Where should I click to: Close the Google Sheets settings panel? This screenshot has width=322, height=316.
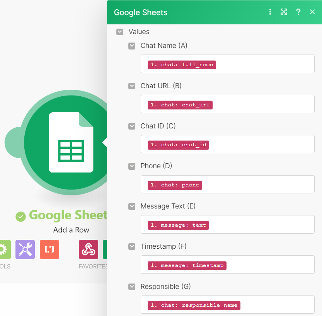312,12
